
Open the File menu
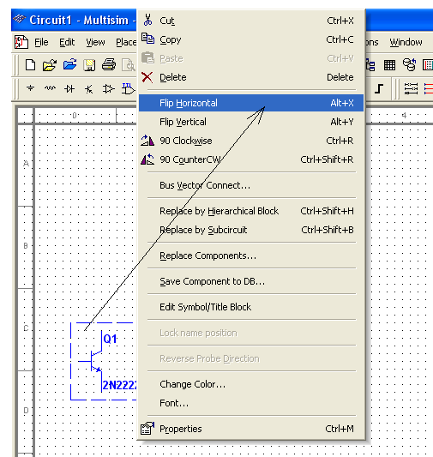(x=41, y=42)
